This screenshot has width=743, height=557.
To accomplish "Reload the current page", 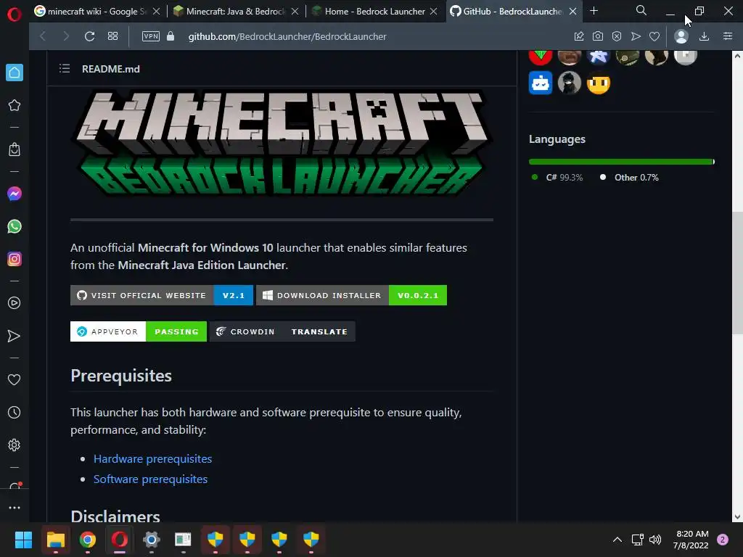I will [x=89, y=36].
